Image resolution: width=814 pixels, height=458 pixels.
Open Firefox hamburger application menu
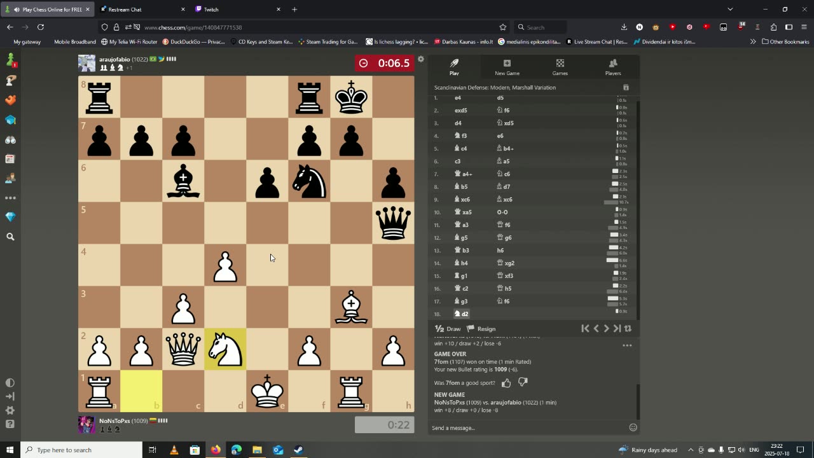(805, 27)
